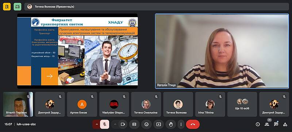Click ліцензійний обсяг - 50 on slide
292x132 pixels.
[x=43, y=53]
